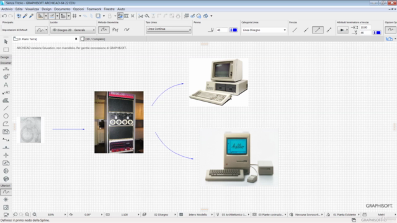
Task: Choose arrowheads at both ends option
Action: (329, 30)
